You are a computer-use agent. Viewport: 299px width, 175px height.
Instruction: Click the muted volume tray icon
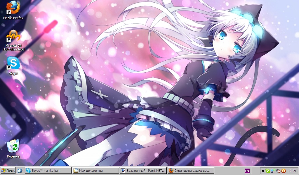[278, 171]
